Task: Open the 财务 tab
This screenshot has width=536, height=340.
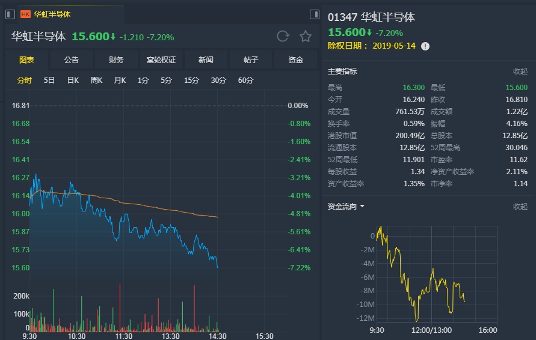Action: [x=116, y=60]
